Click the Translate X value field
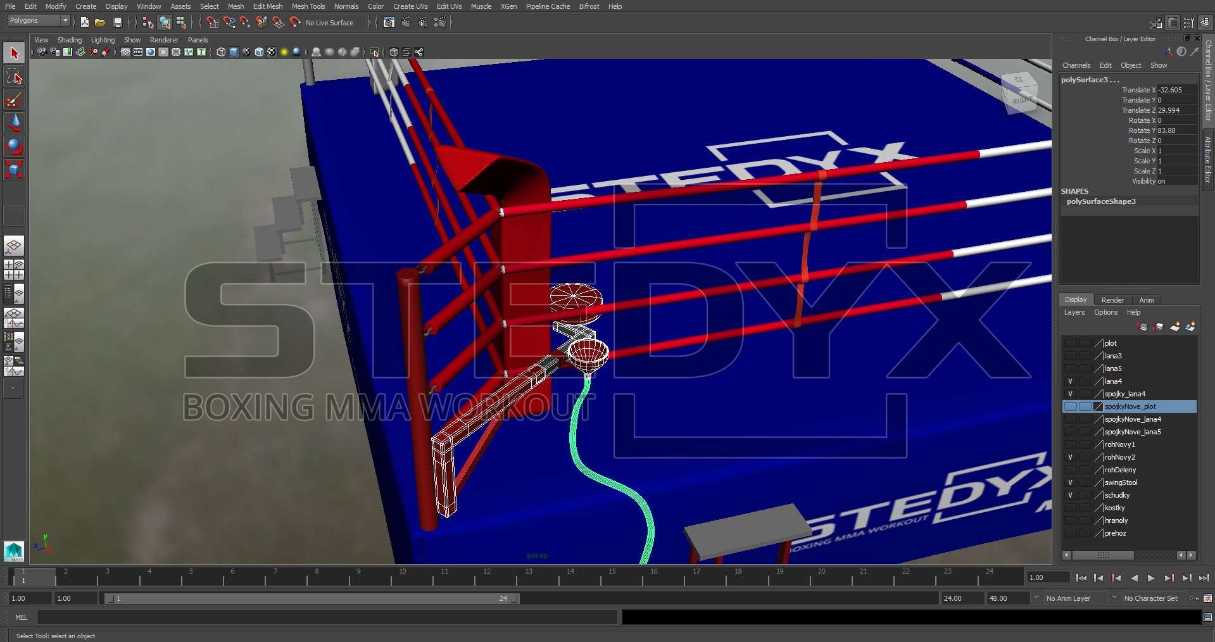Image resolution: width=1215 pixels, height=642 pixels. pos(1177,90)
